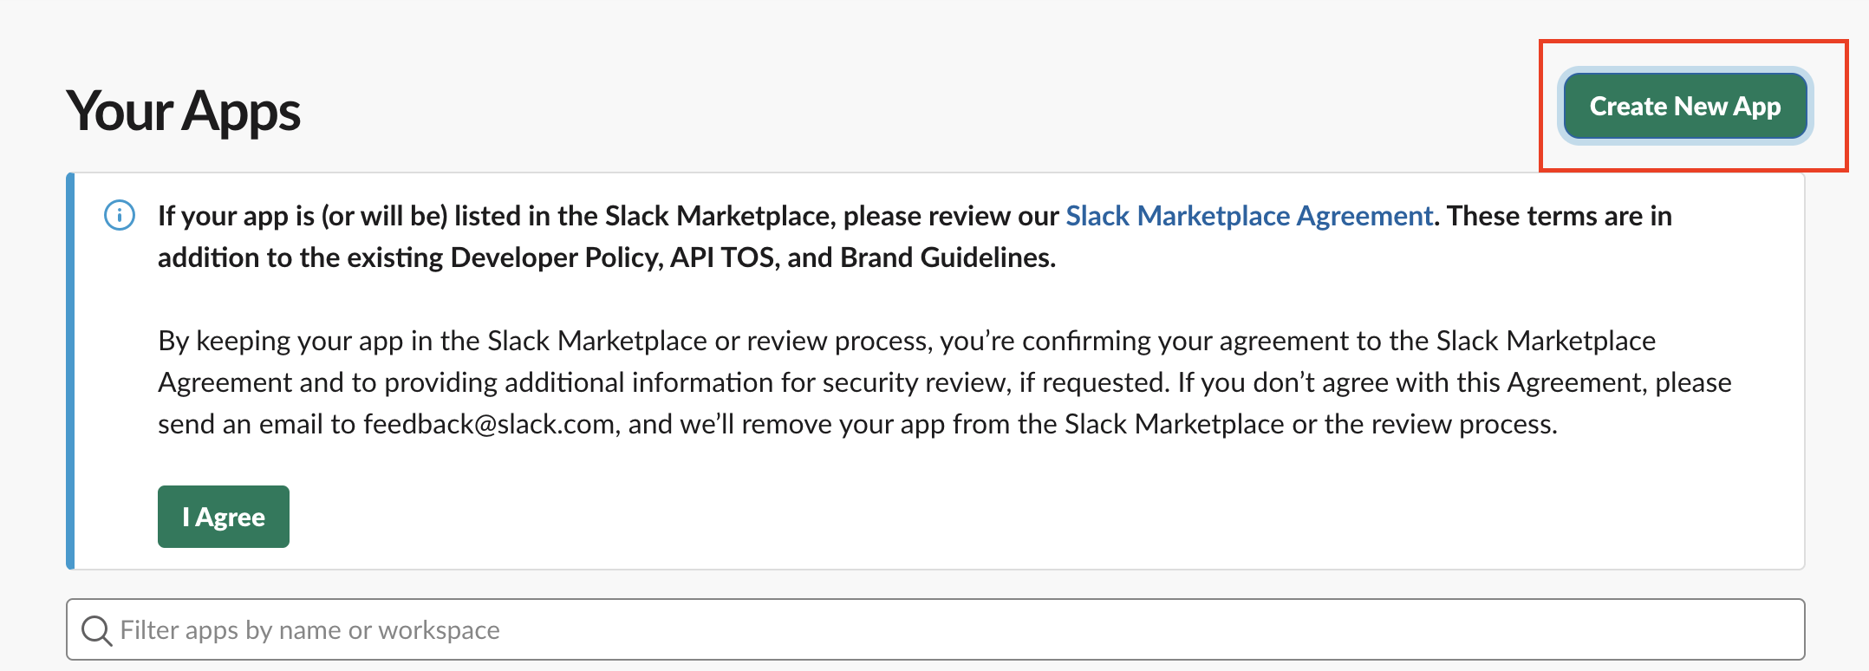This screenshot has height=671, width=1869.
Task: Click the magnifying glass search icon
Action: pyautogui.click(x=96, y=630)
